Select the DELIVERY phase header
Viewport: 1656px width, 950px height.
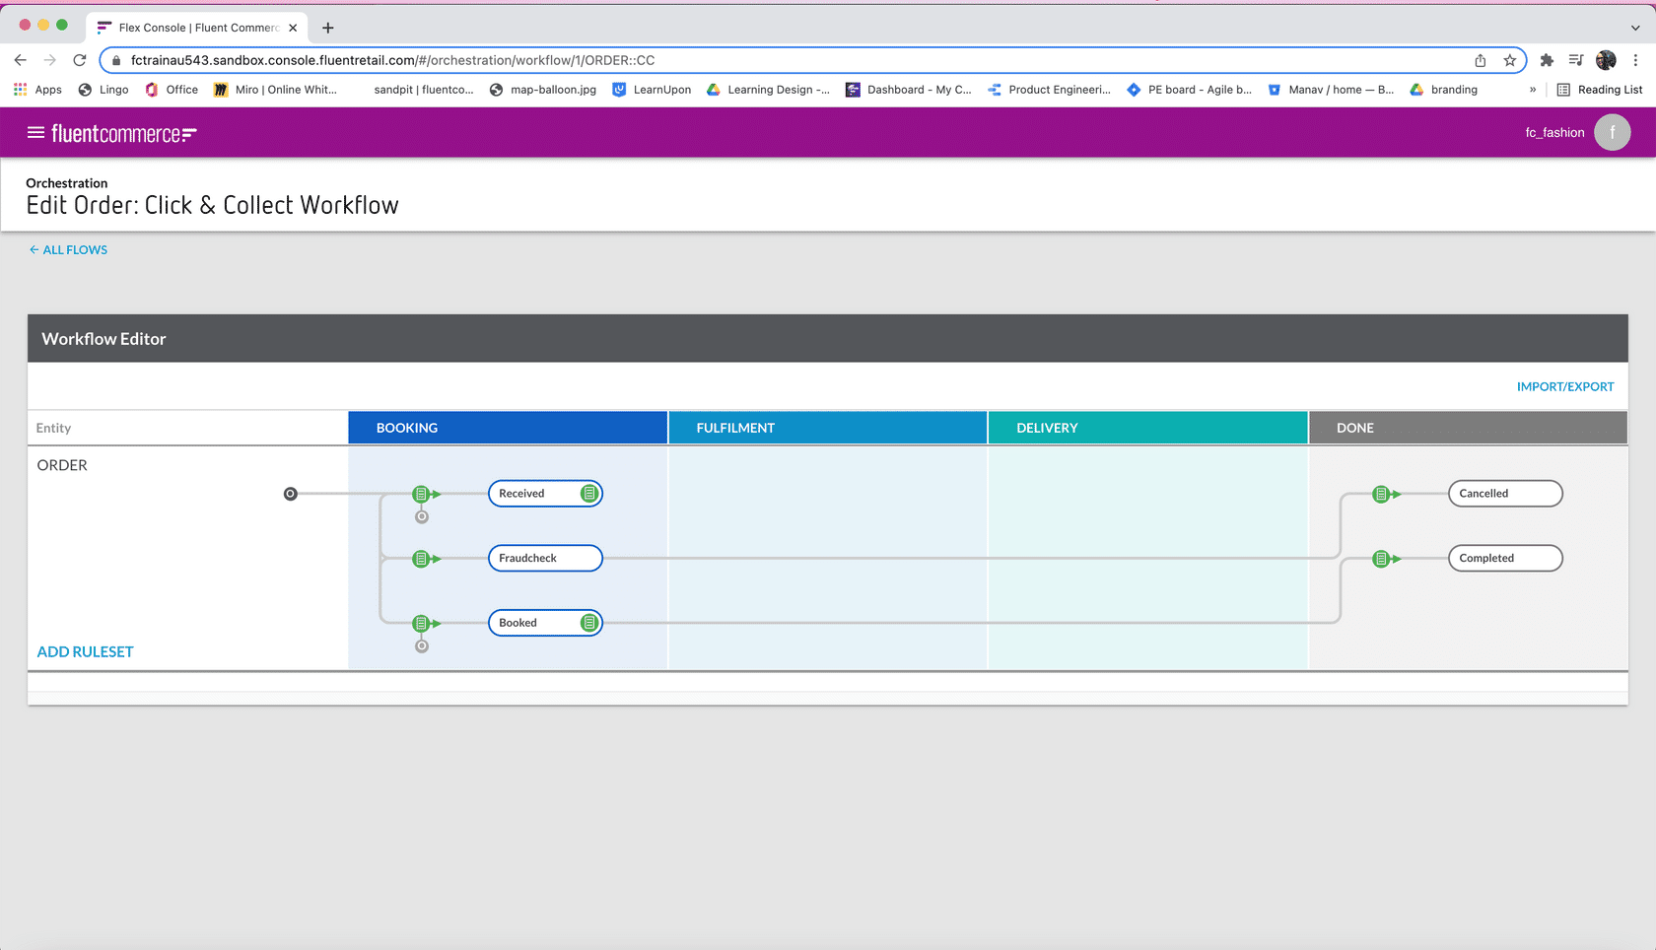pos(1147,428)
